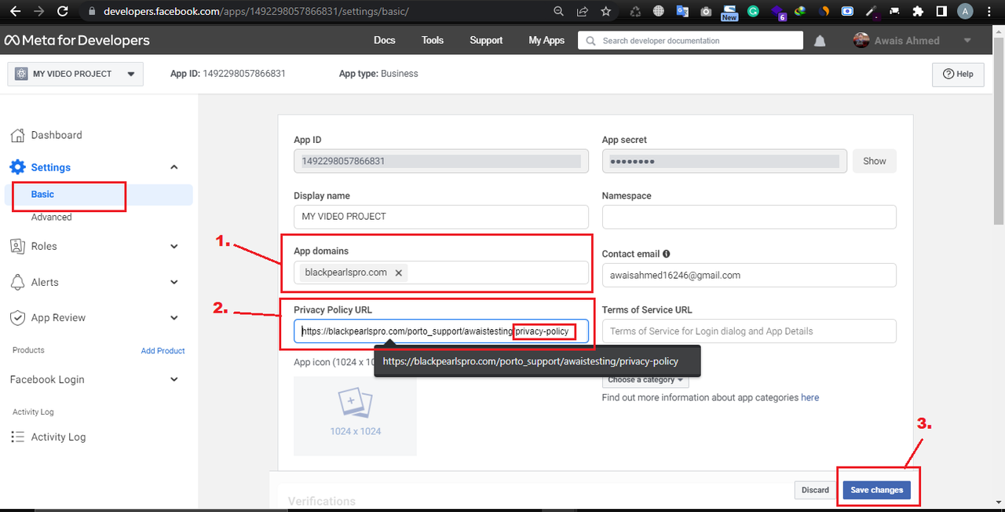The height and width of the screenshot is (512, 1005).
Task: Click in the Terms of Service URL field
Action: click(749, 331)
